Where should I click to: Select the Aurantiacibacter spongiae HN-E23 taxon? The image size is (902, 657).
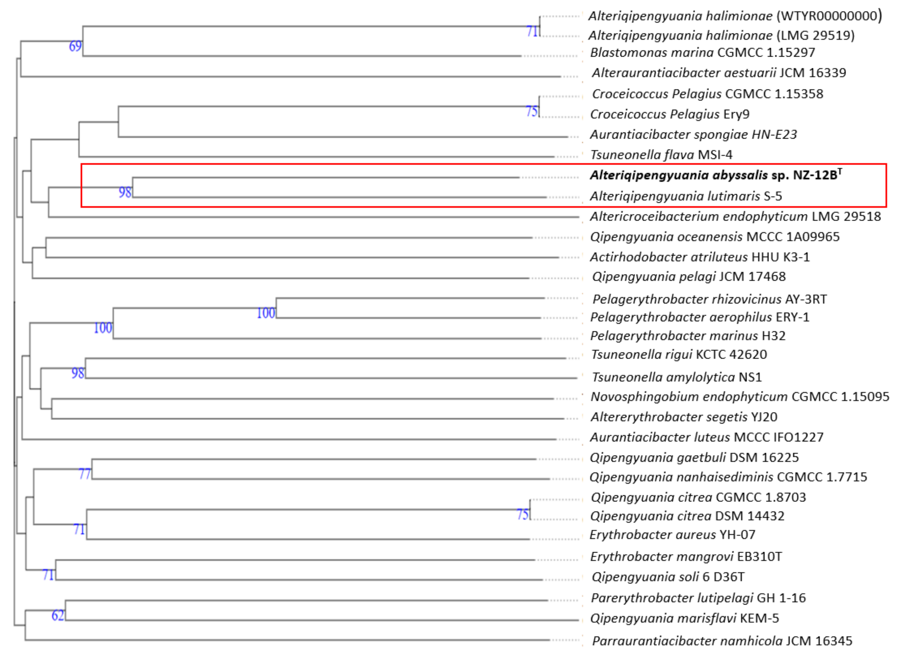[693, 135]
